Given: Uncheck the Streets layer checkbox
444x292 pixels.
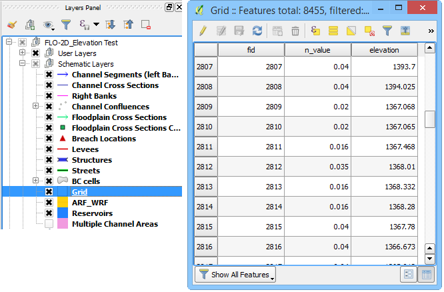Looking at the screenshot, I should (x=49, y=171).
